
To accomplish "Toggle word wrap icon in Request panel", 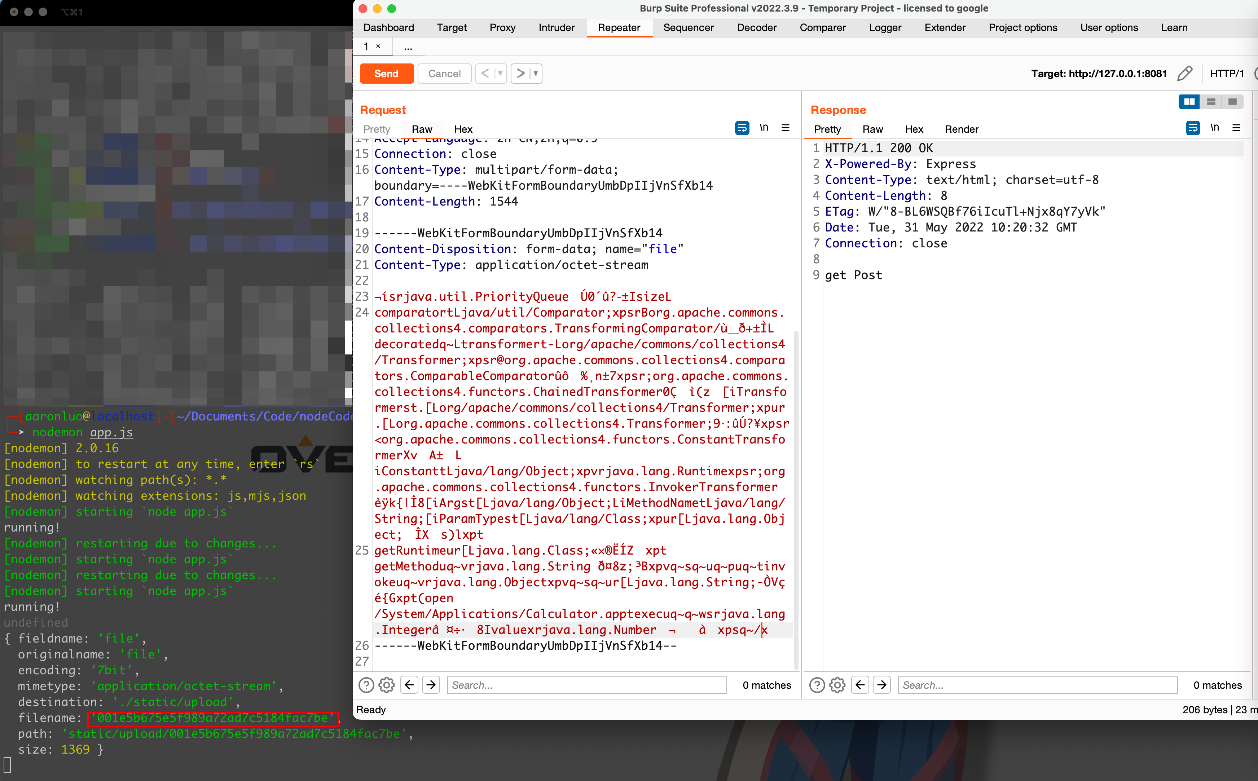I will click(x=742, y=128).
